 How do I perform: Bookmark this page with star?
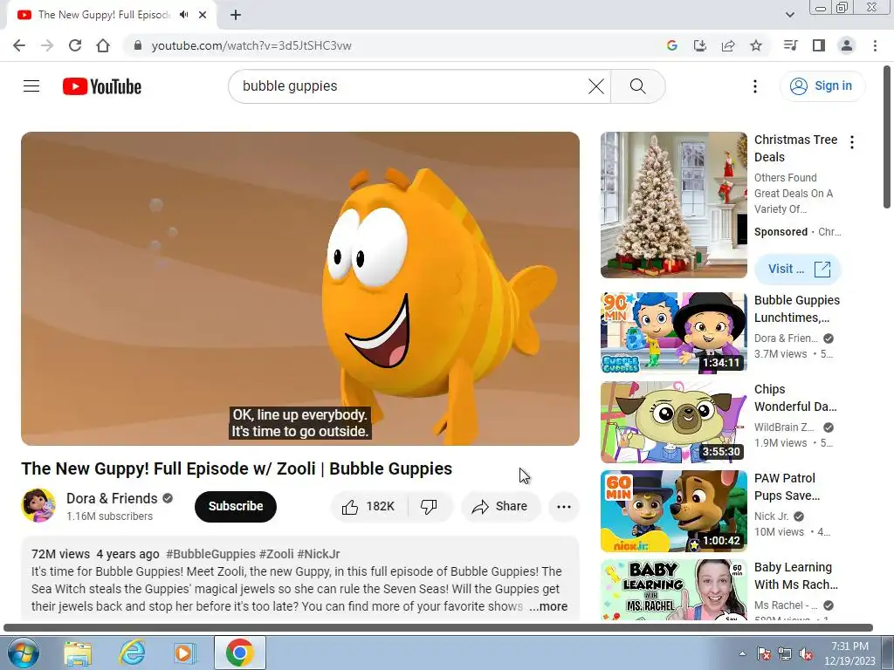point(756,45)
